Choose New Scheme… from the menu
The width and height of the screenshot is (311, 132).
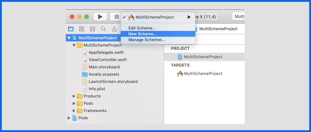click(158, 34)
